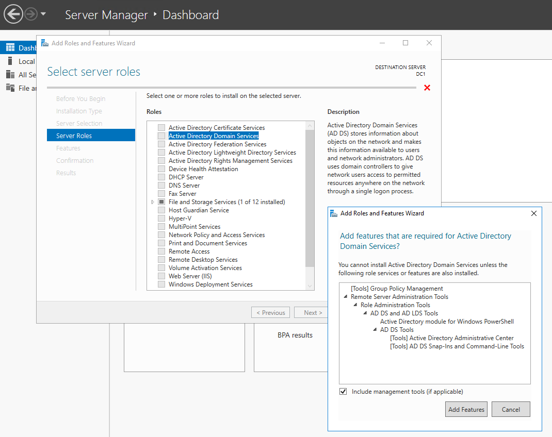Select the MultiPoint Services role row
552x437 pixels.
194,226
